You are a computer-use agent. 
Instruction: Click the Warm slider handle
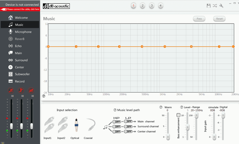click(168, 137)
